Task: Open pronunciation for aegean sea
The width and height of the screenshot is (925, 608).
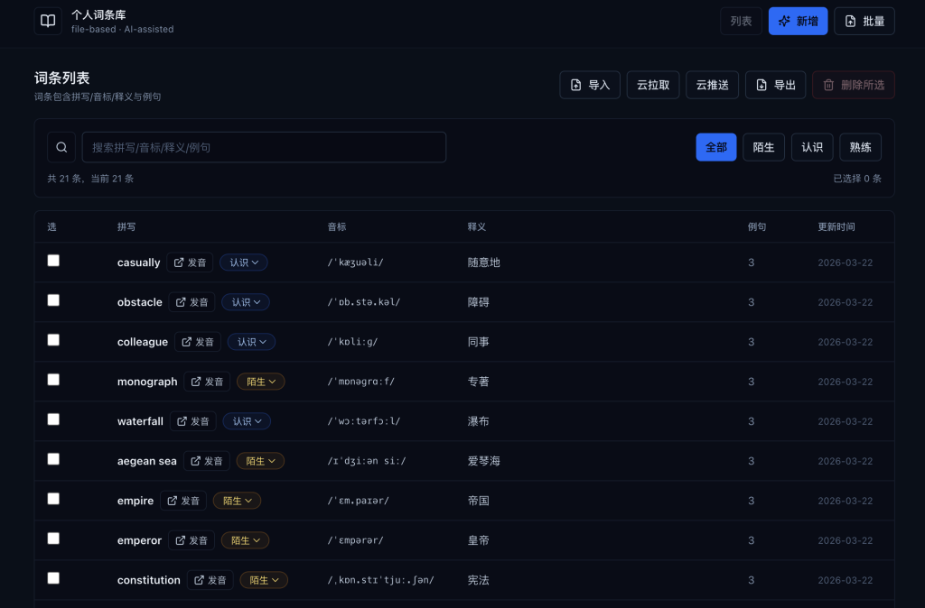Action: (x=206, y=461)
